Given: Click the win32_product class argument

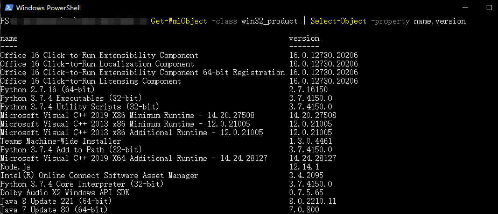Looking at the screenshot, I should pos(270,21).
